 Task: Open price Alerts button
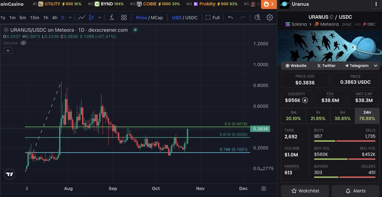click(x=356, y=191)
